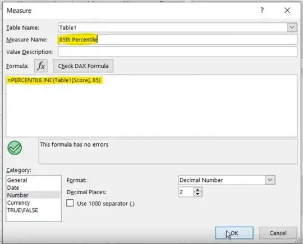
Task: Close the Measure dialog
Action: [287, 10]
